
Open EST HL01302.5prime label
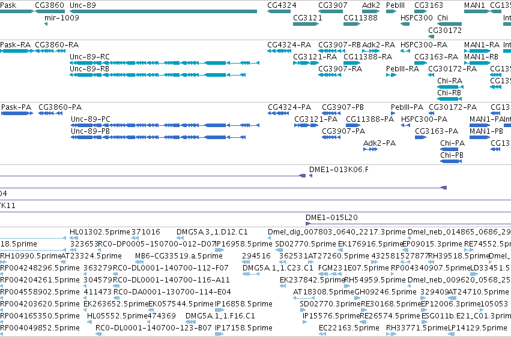point(100,232)
